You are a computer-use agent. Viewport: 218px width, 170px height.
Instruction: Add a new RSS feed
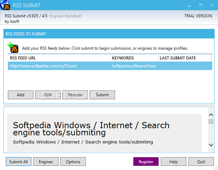click(x=20, y=95)
